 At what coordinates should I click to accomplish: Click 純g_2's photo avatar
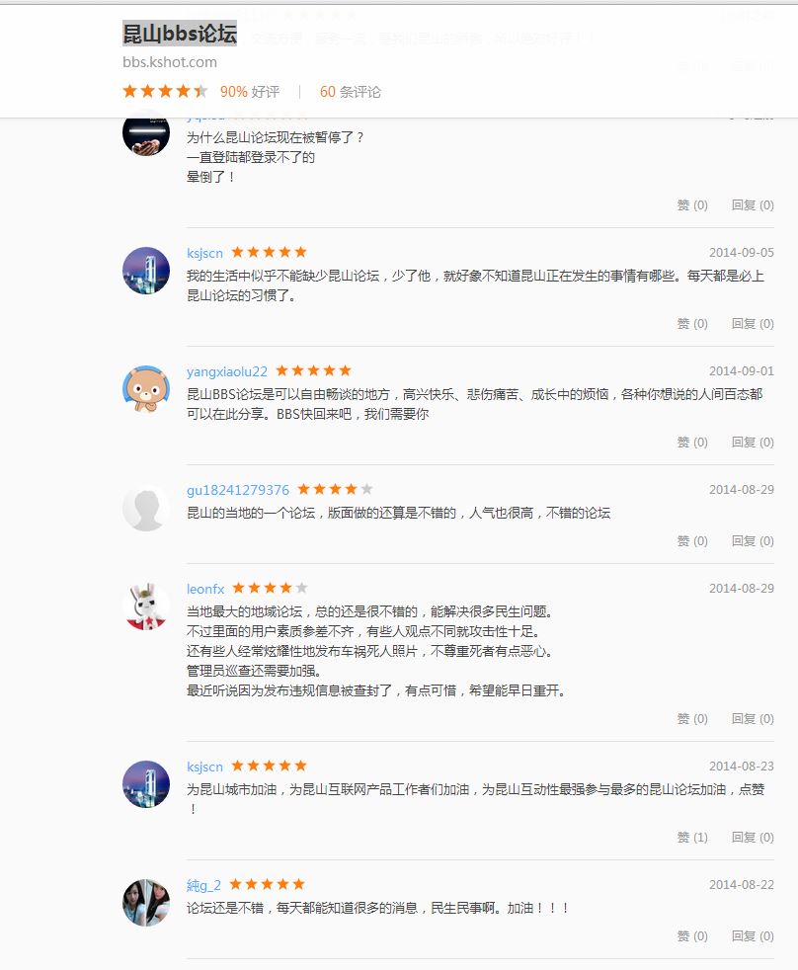click(x=146, y=903)
